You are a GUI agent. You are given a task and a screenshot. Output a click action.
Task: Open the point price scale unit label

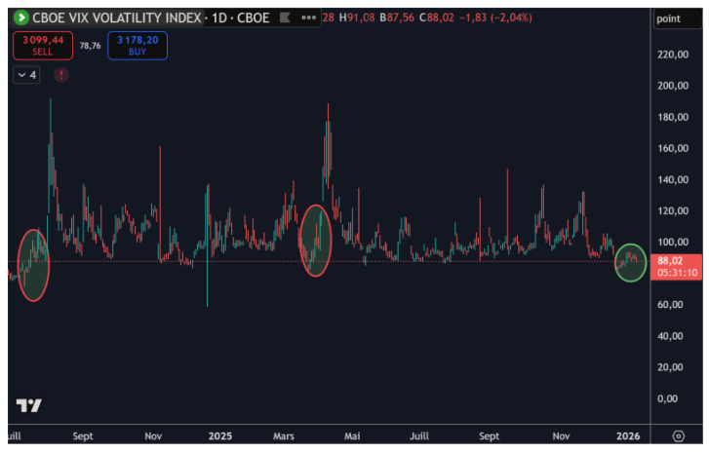(677, 19)
